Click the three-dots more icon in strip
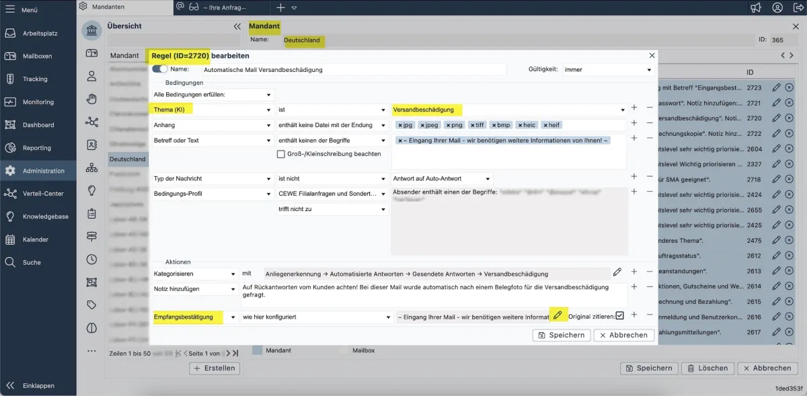Screen dimensions: 807x396 tap(91, 351)
